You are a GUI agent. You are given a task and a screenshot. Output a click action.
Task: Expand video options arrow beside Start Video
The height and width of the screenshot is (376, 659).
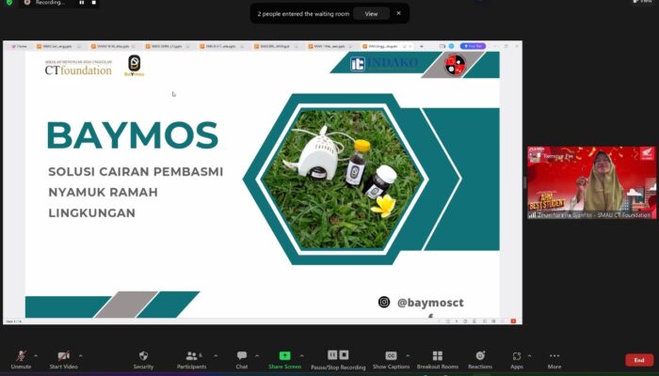(x=81, y=356)
